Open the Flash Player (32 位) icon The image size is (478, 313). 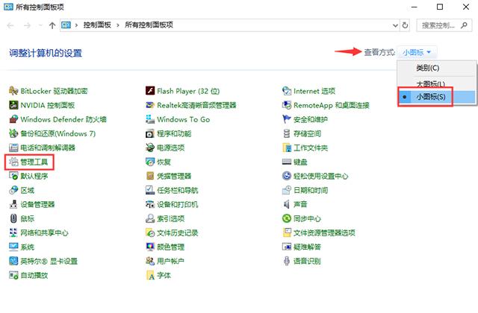point(150,91)
